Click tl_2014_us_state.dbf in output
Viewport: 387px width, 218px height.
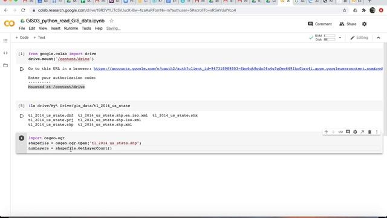click(x=51, y=116)
